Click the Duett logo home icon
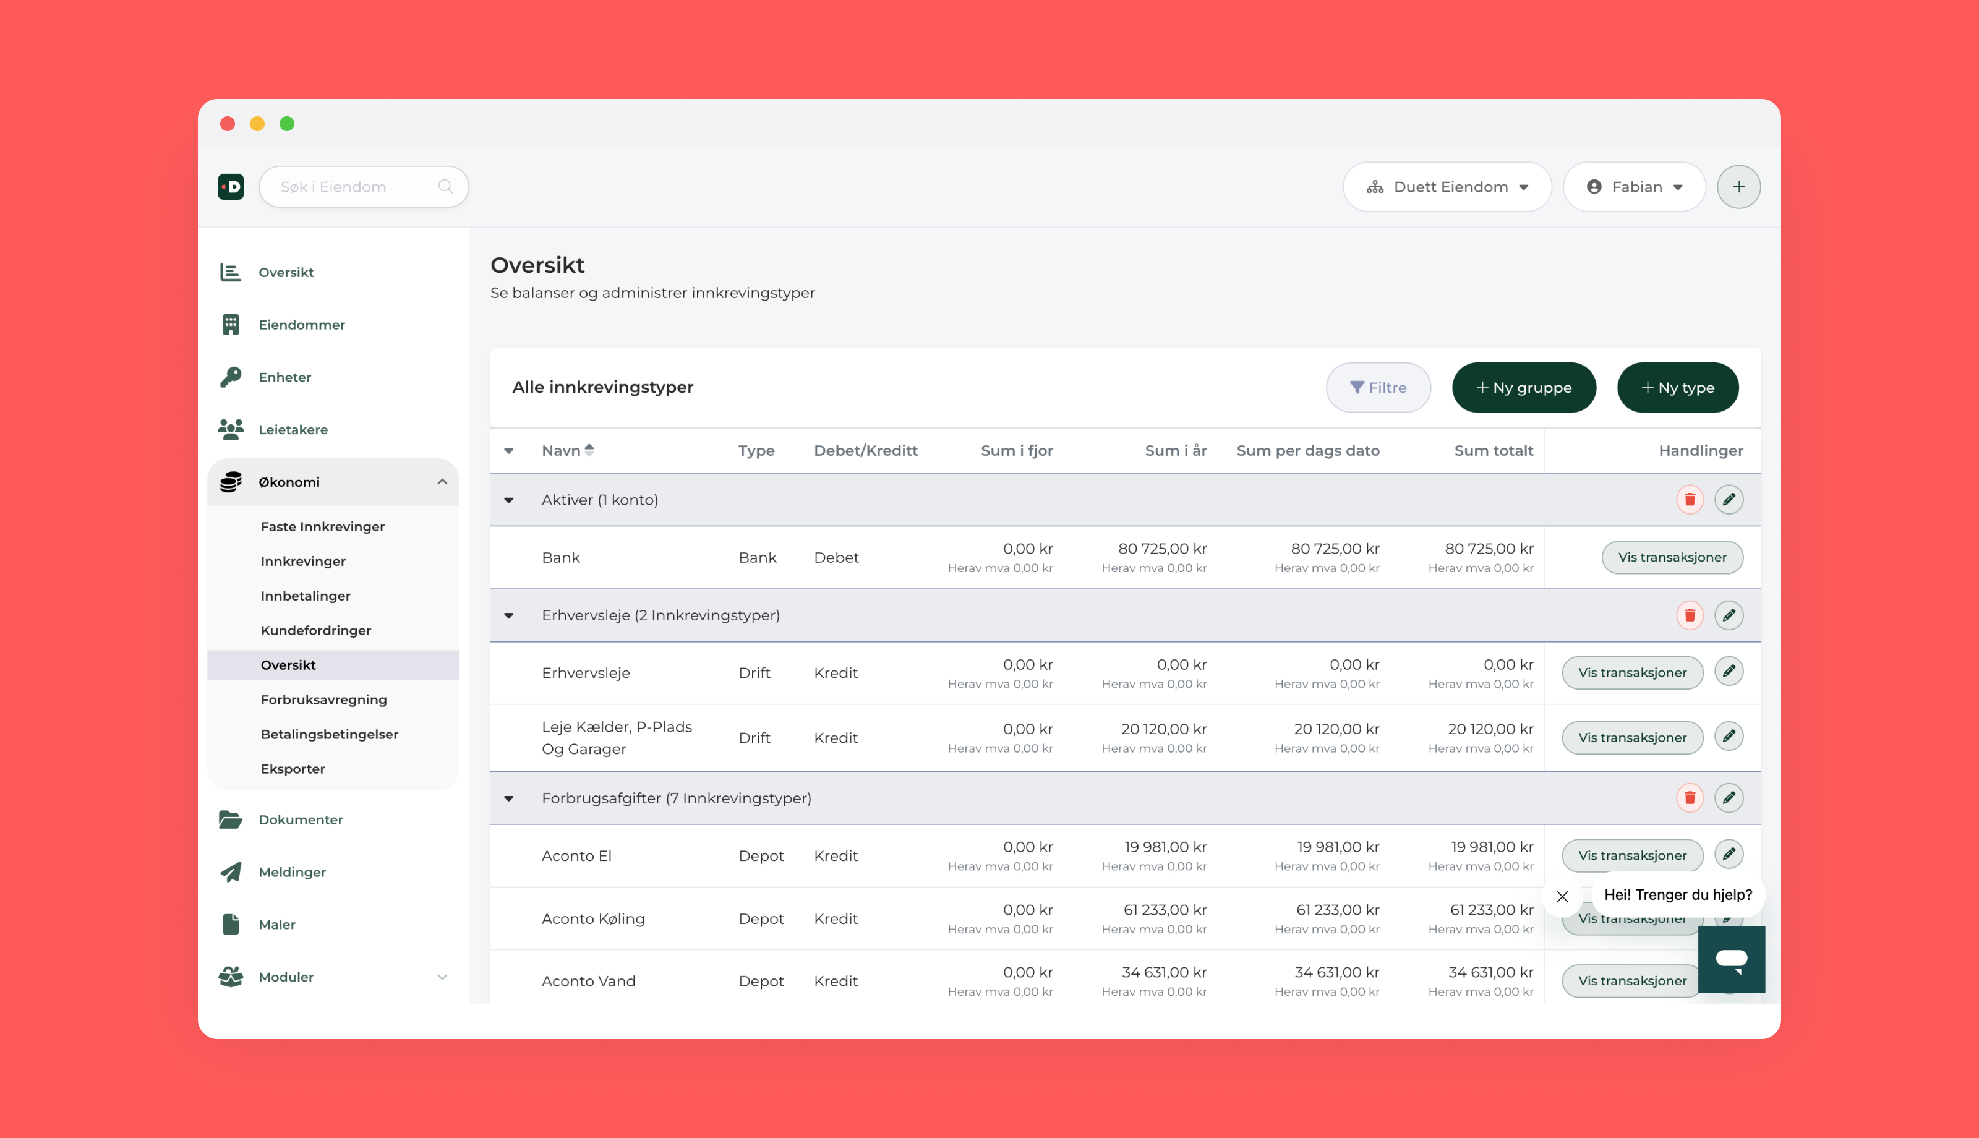Viewport: 1979px width, 1138px height. [x=231, y=187]
